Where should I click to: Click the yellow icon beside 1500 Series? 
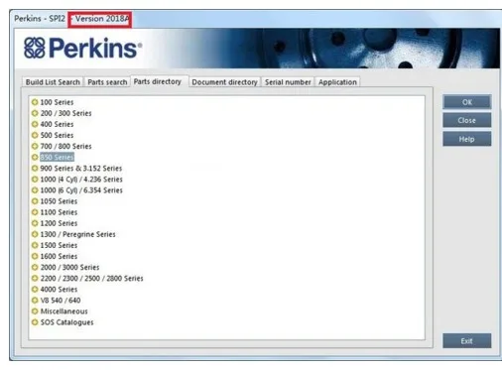coord(35,245)
